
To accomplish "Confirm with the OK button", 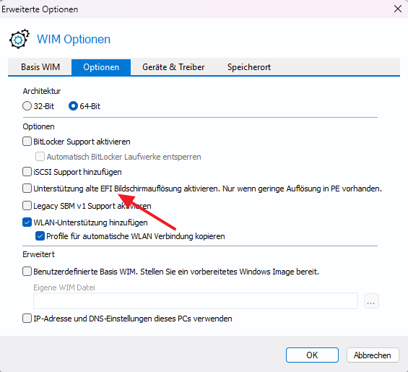I will pos(312,355).
